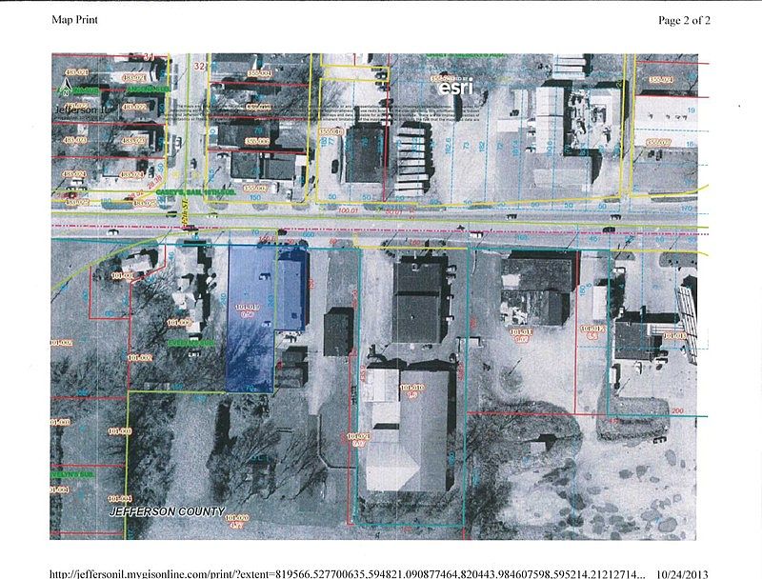Click the esri logo on the map
762x579 pixels.
[455, 88]
